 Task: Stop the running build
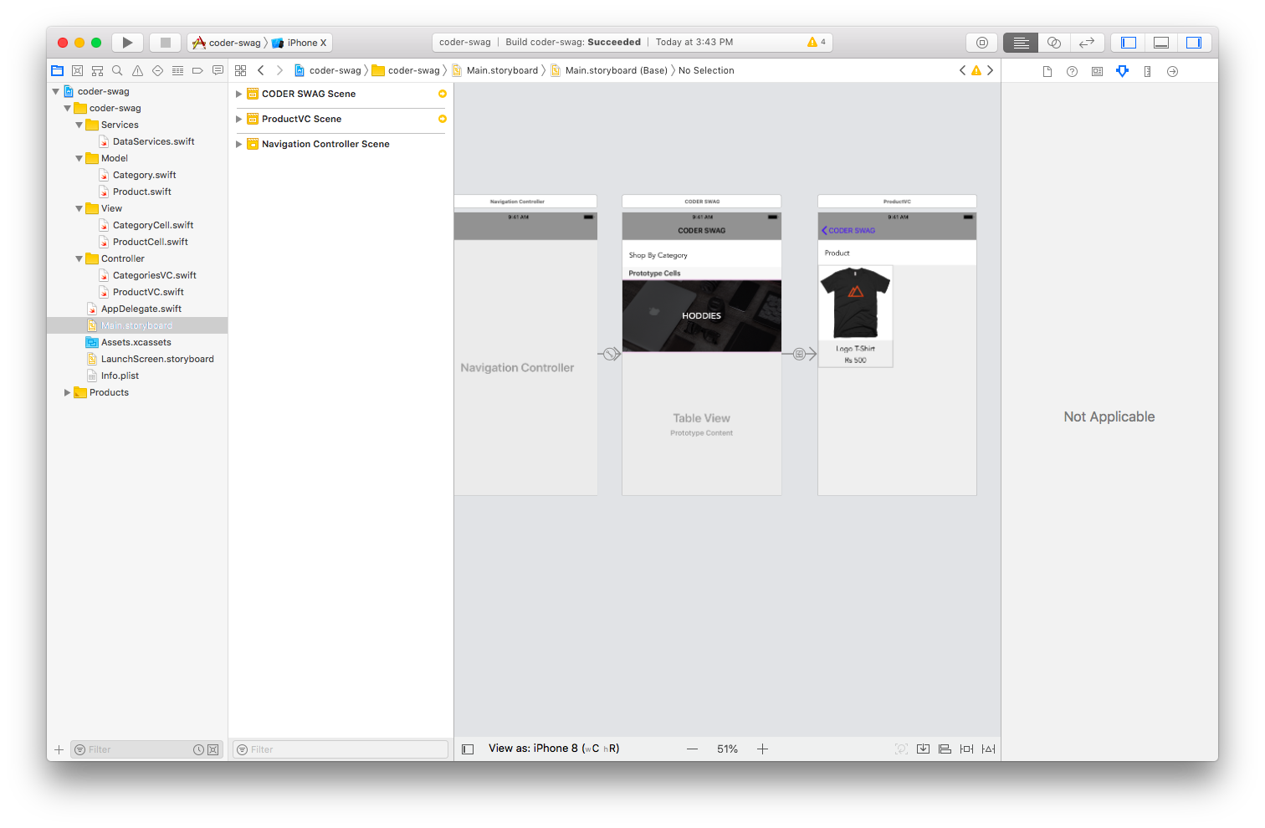pyautogui.click(x=165, y=42)
